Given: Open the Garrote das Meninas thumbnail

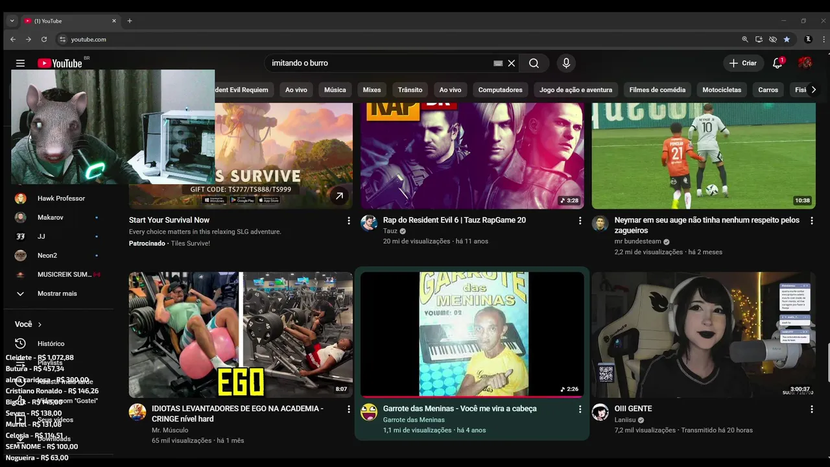Looking at the screenshot, I should click(472, 335).
